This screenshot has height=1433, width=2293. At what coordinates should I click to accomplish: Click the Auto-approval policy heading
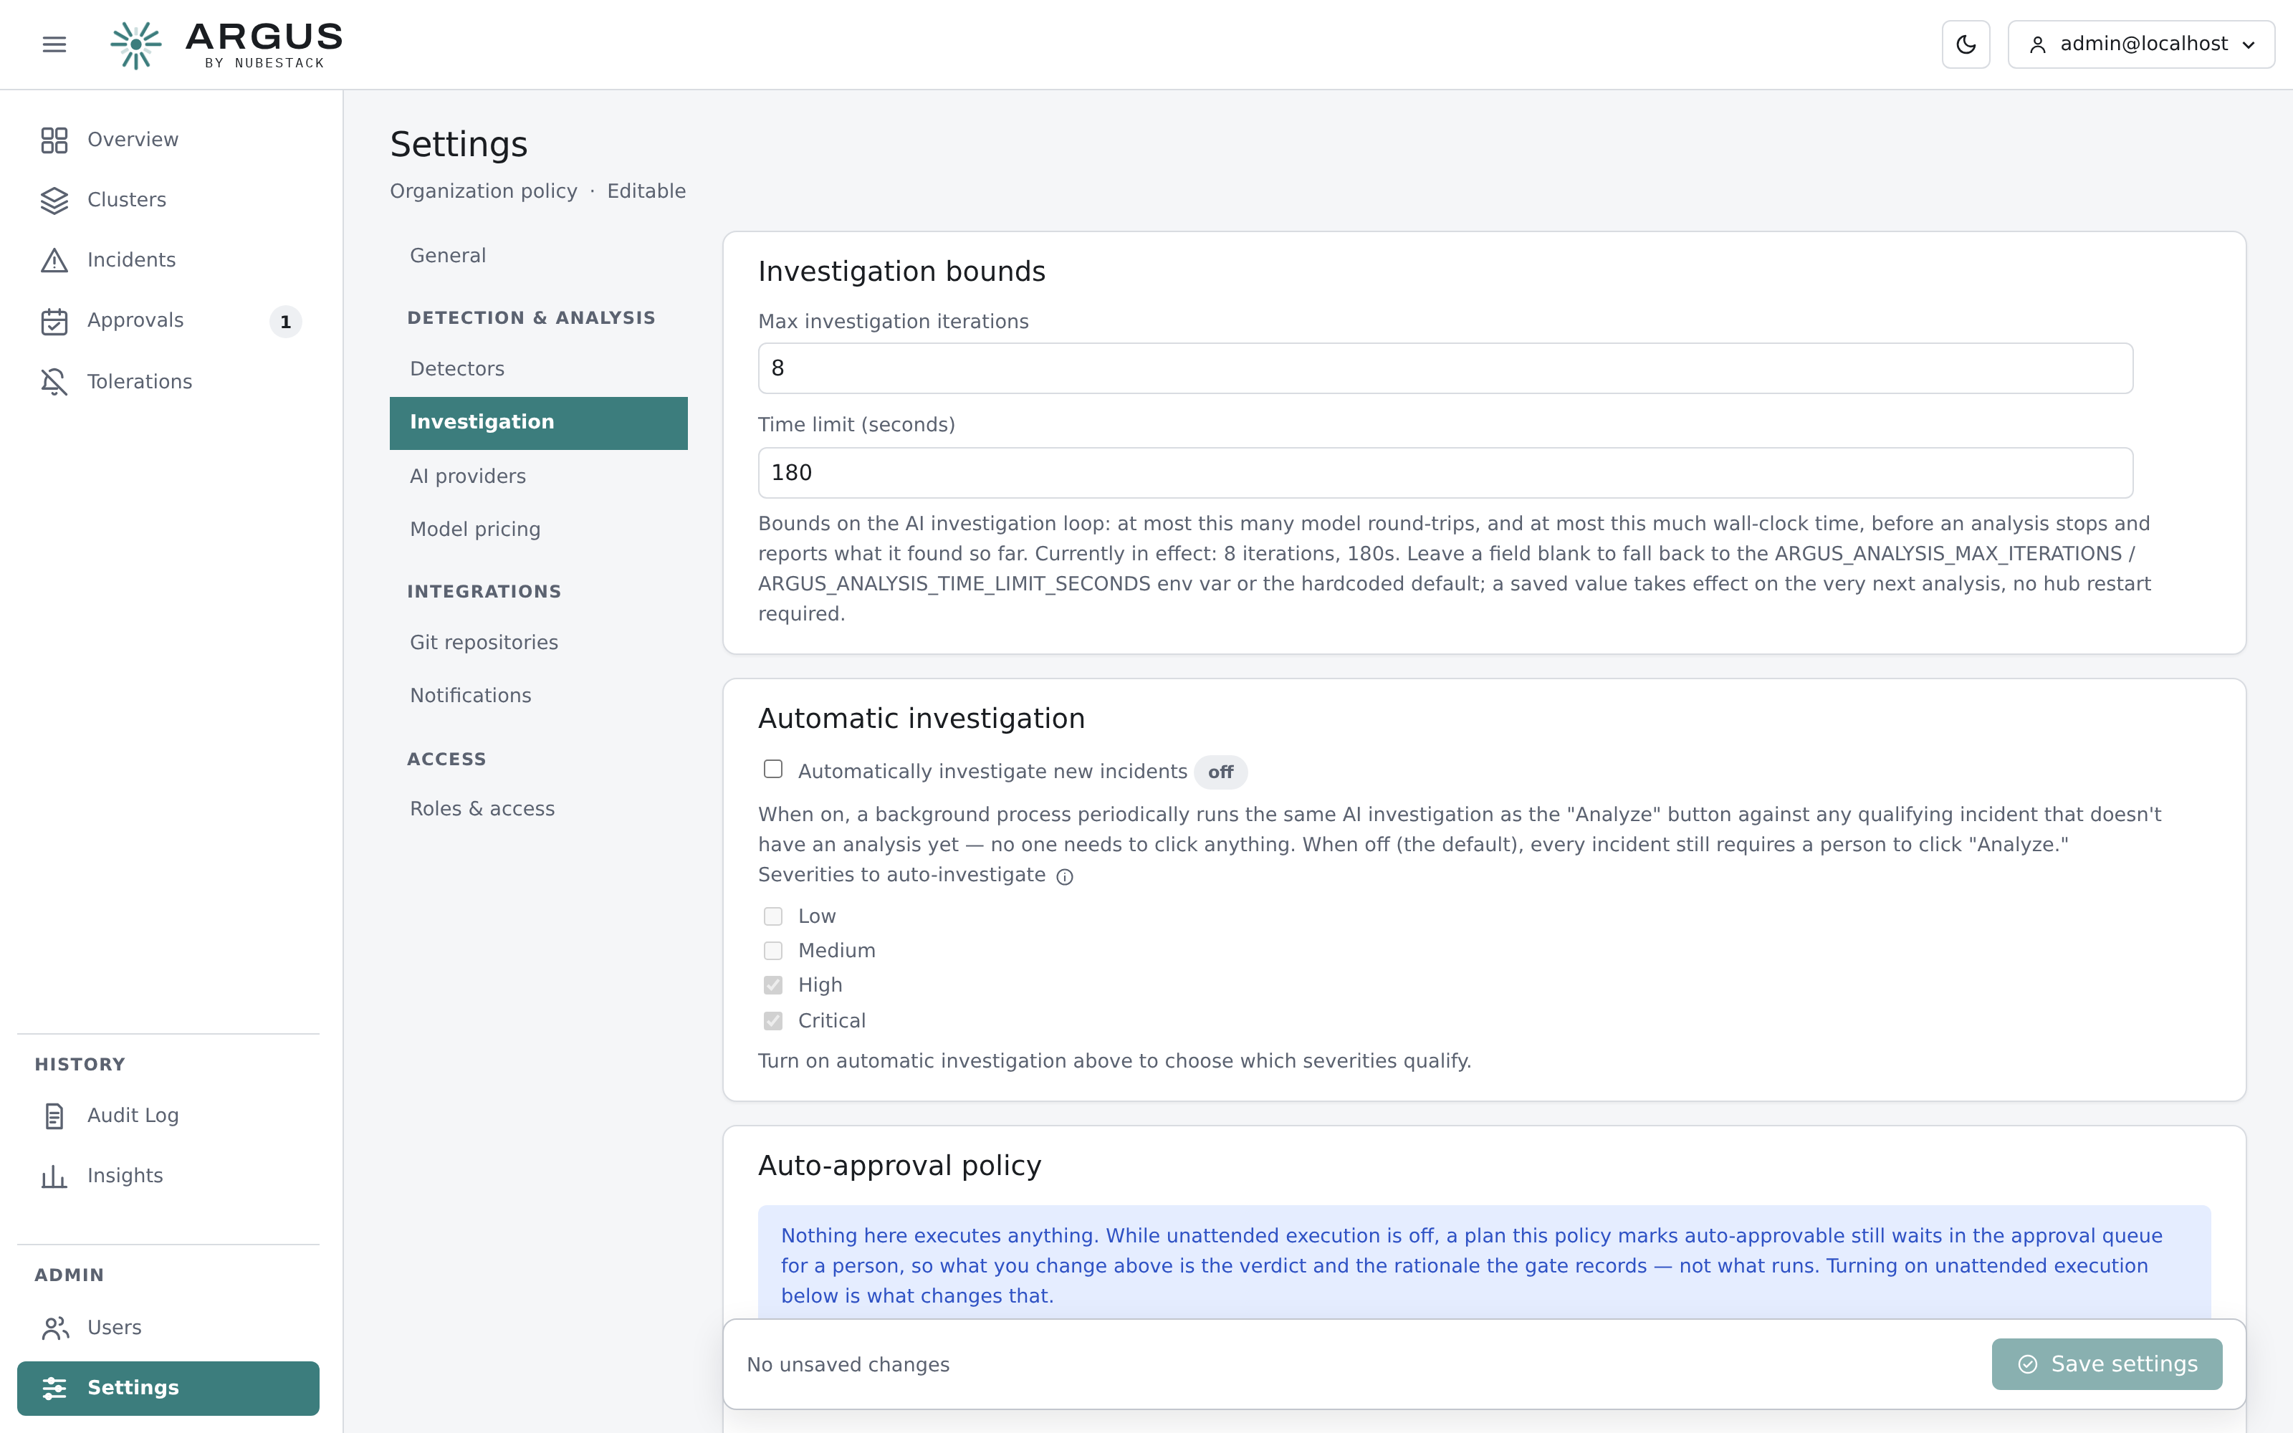point(899,1166)
